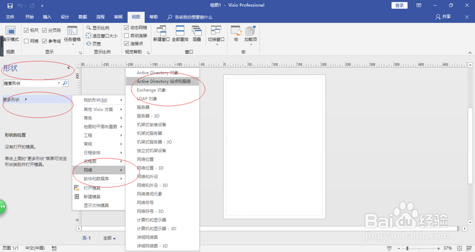Viewport: 475px width, 252px height.
Task: Select 服务器 - 3D menu entry
Action: (x=162, y=116)
